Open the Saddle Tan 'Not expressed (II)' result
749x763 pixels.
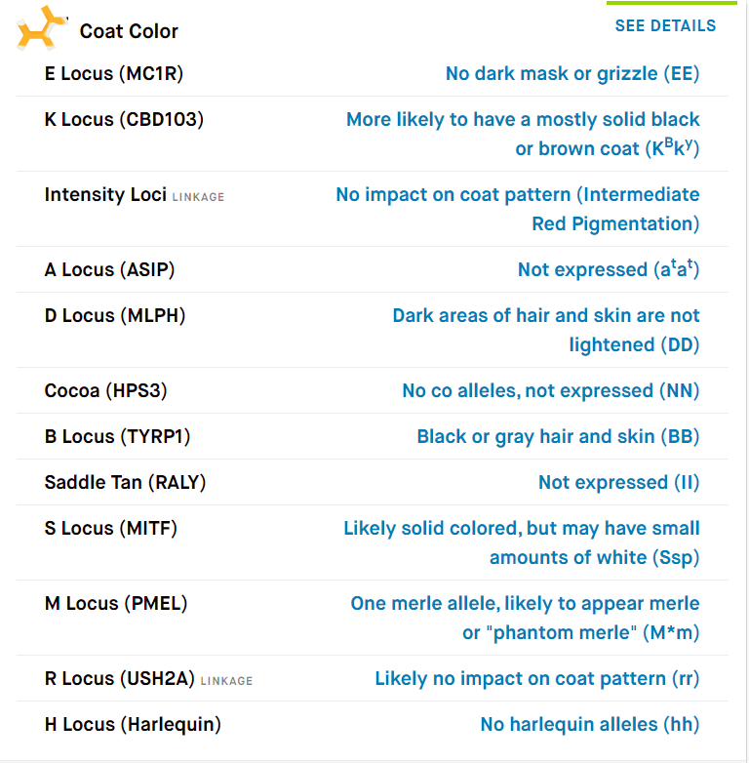click(x=618, y=483)
